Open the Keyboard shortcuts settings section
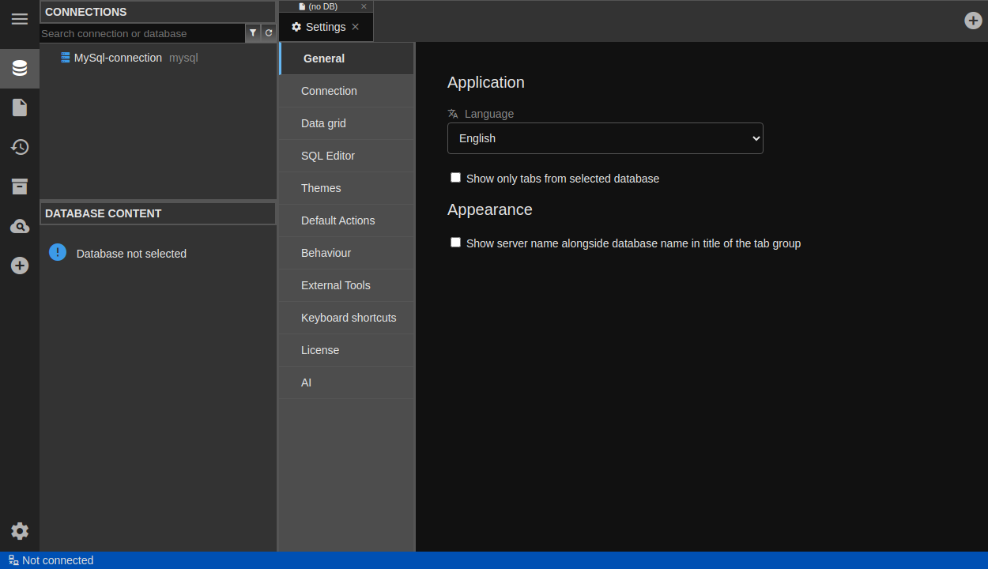The width and height of the screenshot is (988, 569). 349,318
